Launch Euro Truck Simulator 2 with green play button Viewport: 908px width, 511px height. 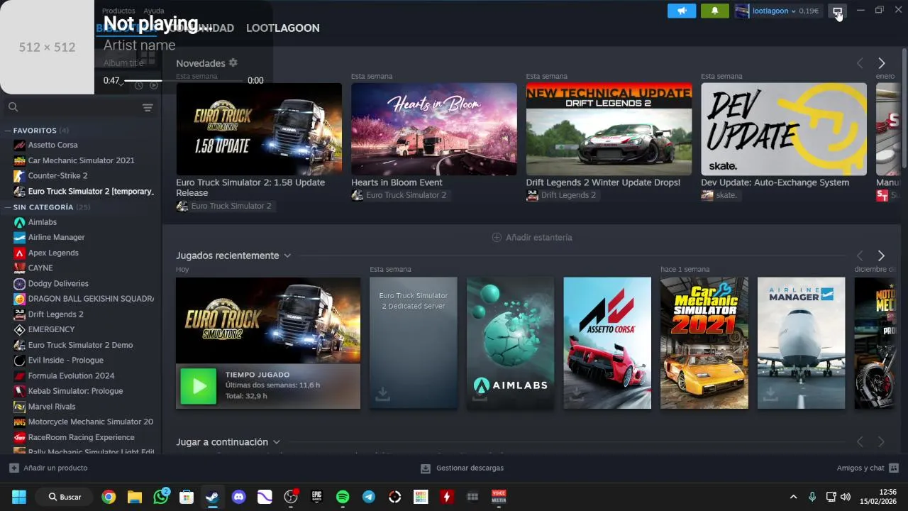(199, 386)
